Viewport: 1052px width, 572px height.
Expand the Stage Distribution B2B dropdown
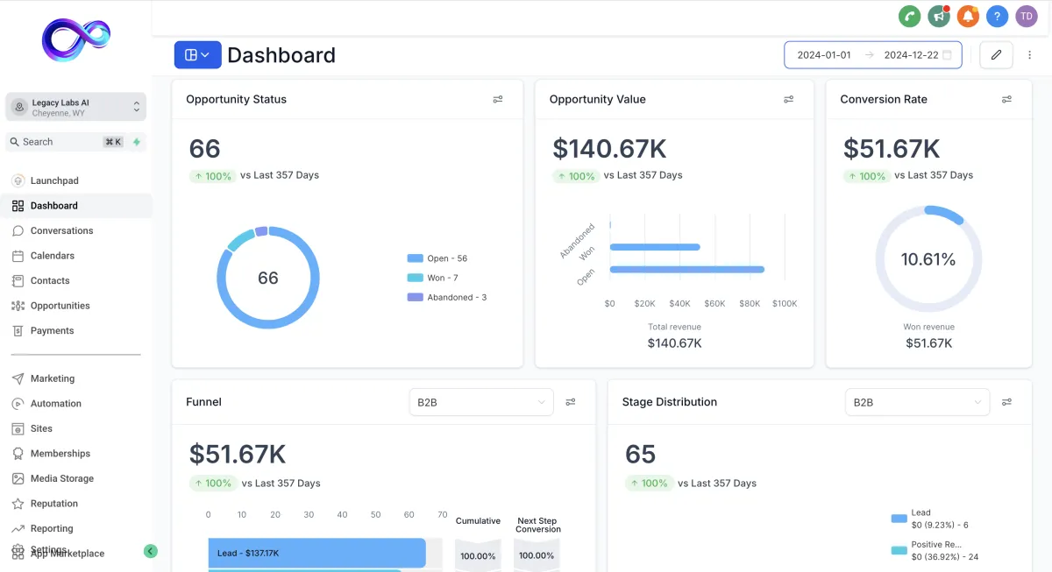pos(917,402)
